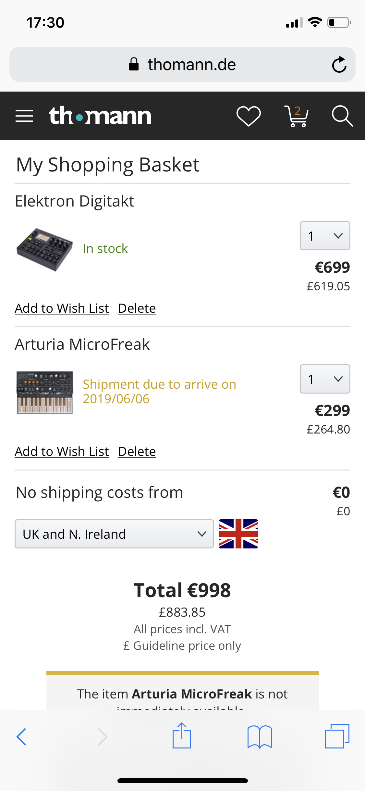Tap the Elektron Digitakt product thumbnail
The height and width of the screenshot is (791, 365).
pos(45,249)
